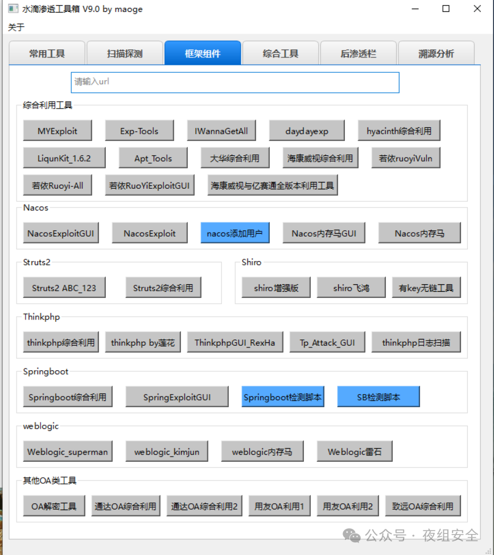
Task: Launch 大华综合利用 tool
Action: 235,158
